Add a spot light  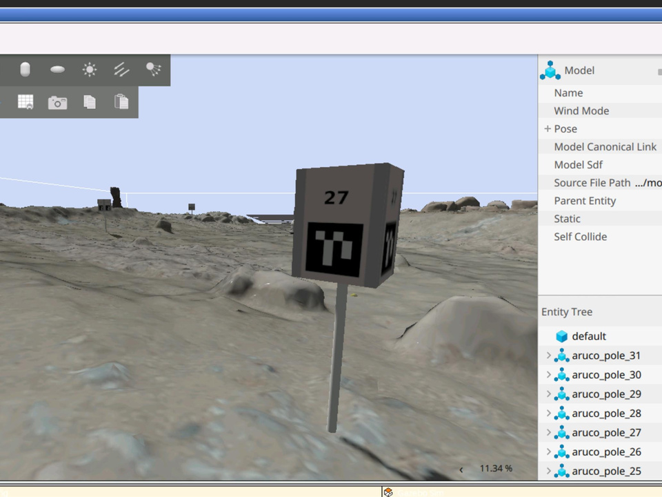(153, 69)
